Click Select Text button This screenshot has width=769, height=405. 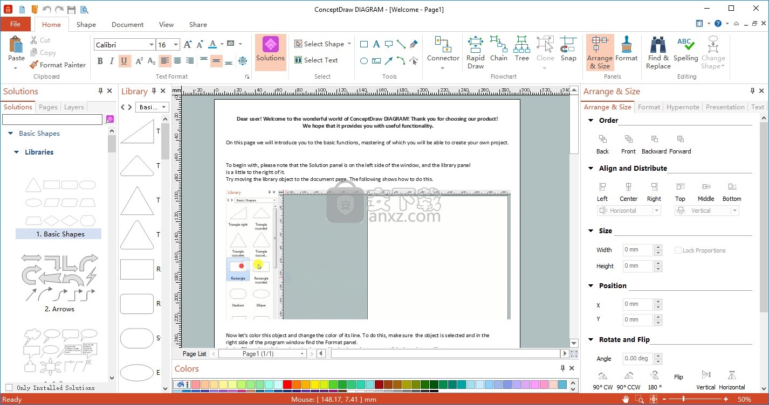coord(316,60)
